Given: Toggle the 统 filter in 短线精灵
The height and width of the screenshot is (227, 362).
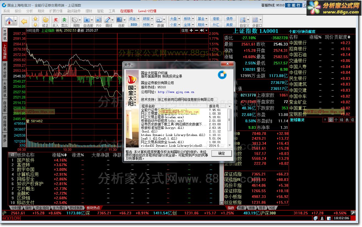Looking at the screenshot, I should (x=341, y=120).
